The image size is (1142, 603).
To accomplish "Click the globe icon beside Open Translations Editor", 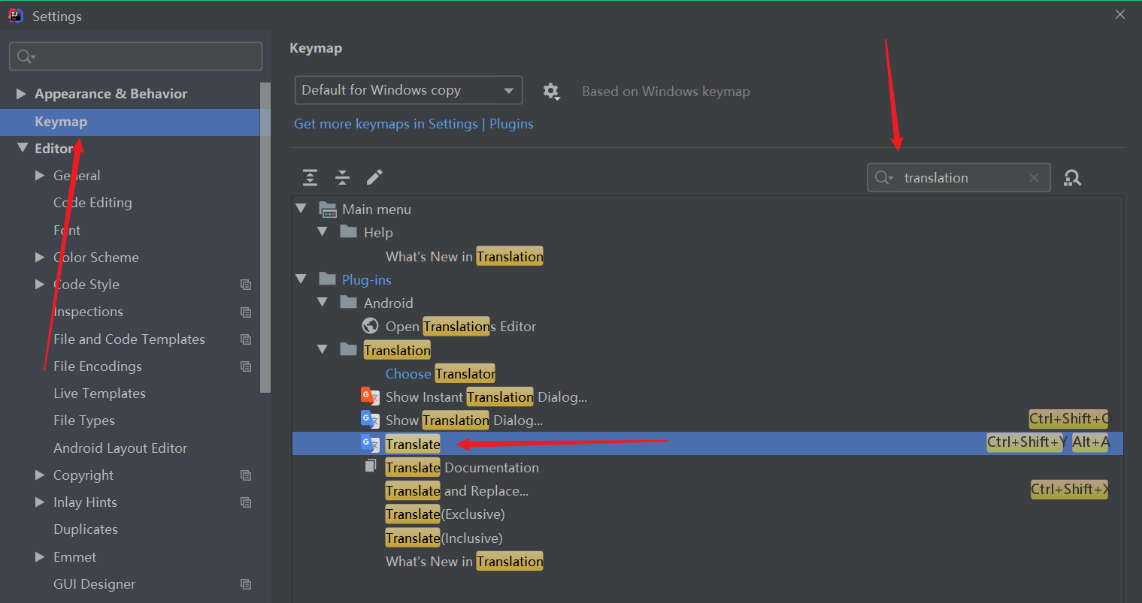I will tap(370, 326).
